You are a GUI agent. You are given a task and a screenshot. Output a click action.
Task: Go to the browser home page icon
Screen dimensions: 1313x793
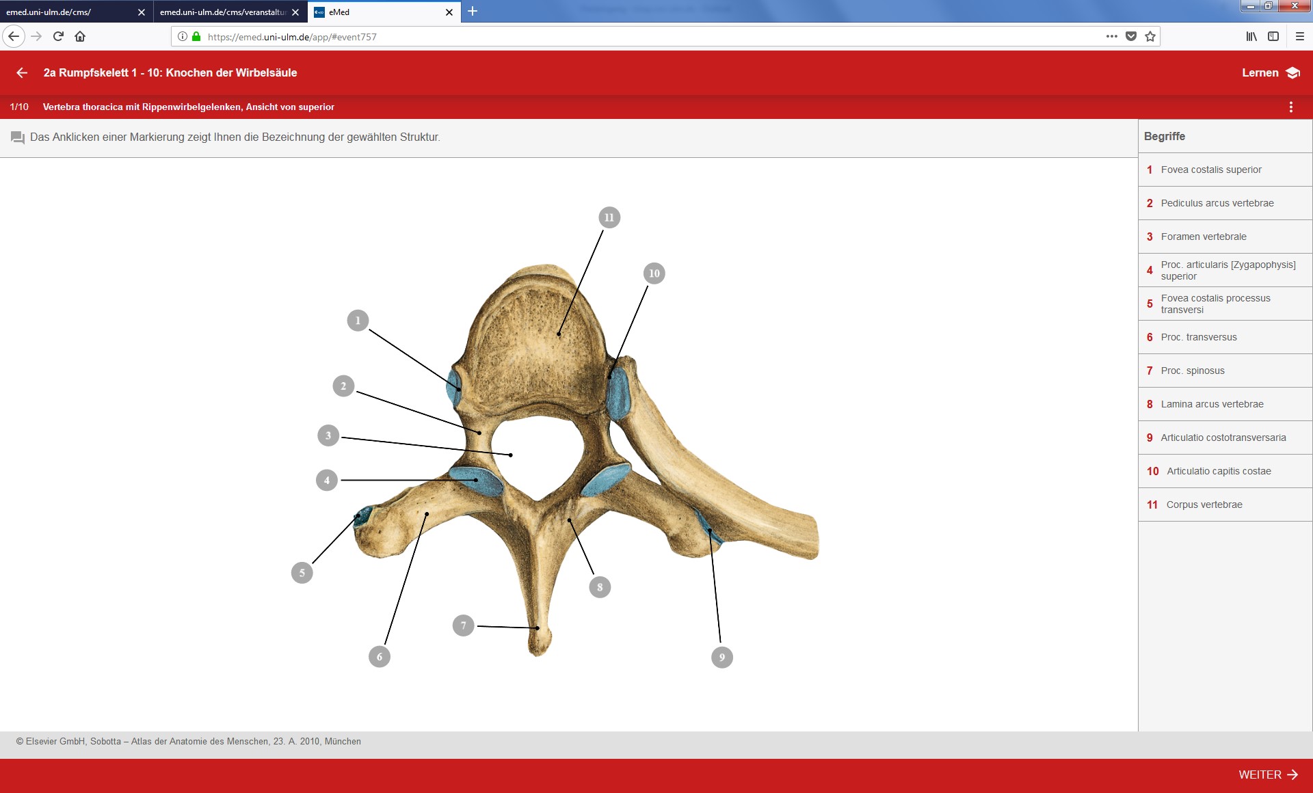pyautogui.click(x=80, y=36)
